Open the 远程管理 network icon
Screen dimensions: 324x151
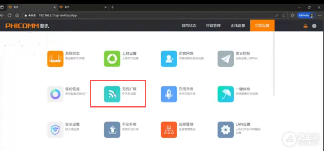click(169, 130)
